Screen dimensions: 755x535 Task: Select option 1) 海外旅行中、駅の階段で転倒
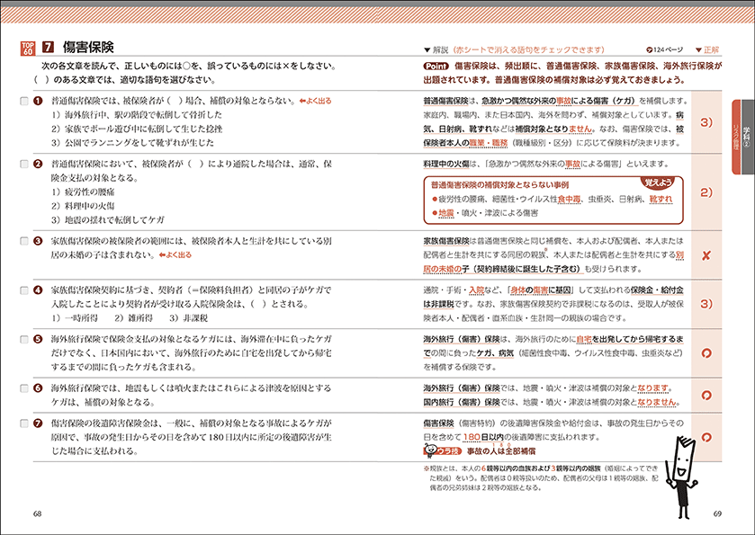click(137, 115)
